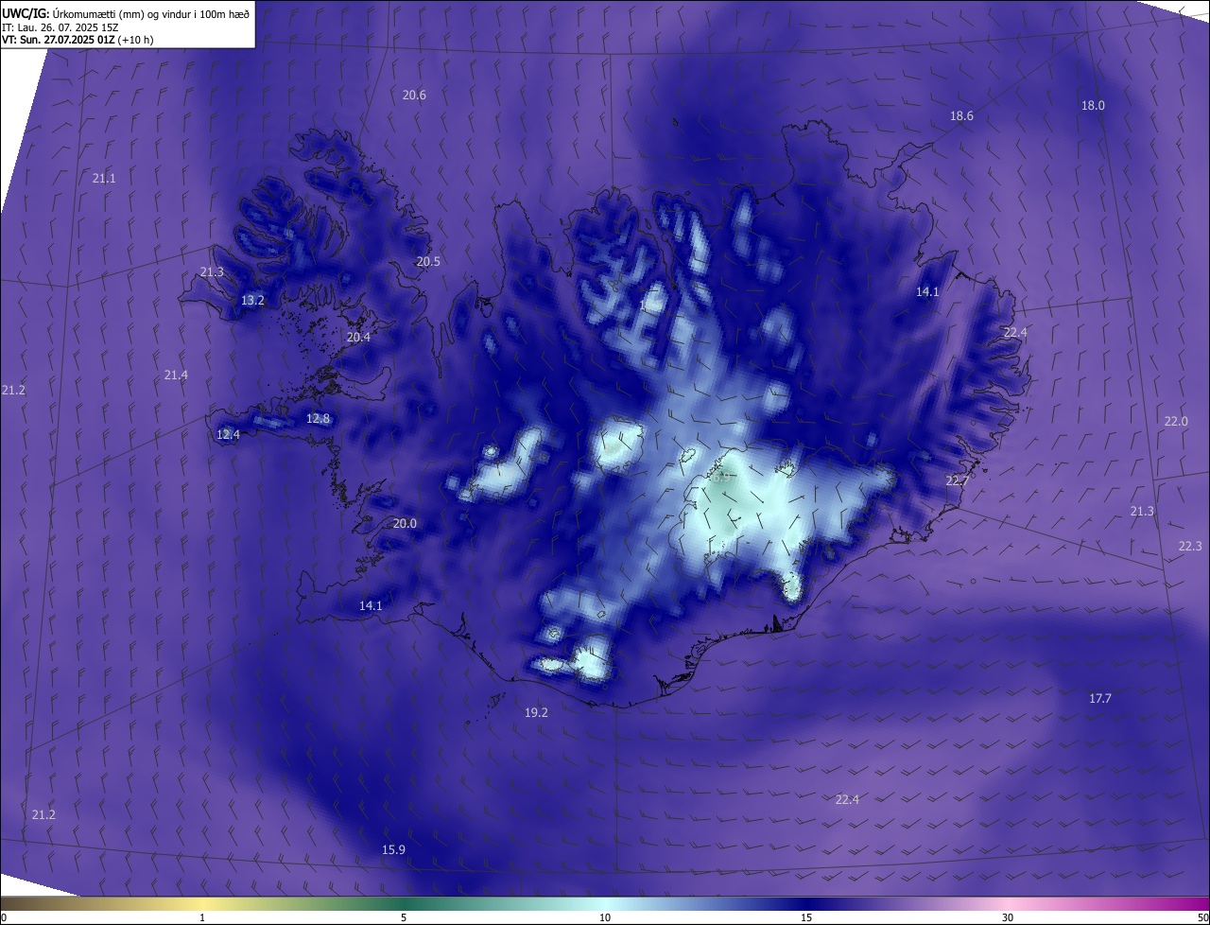Select the 20.6 value north of Iceland
The height and width of the screenshot is (925, 1210).
pyautogui.click(x=414, y=95)
